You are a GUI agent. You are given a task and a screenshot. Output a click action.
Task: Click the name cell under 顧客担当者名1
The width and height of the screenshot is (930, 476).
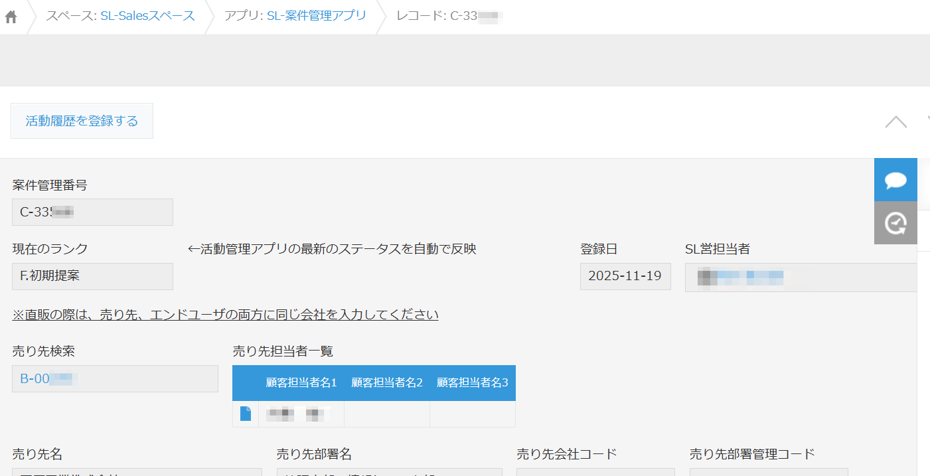(x=301, y=414)
